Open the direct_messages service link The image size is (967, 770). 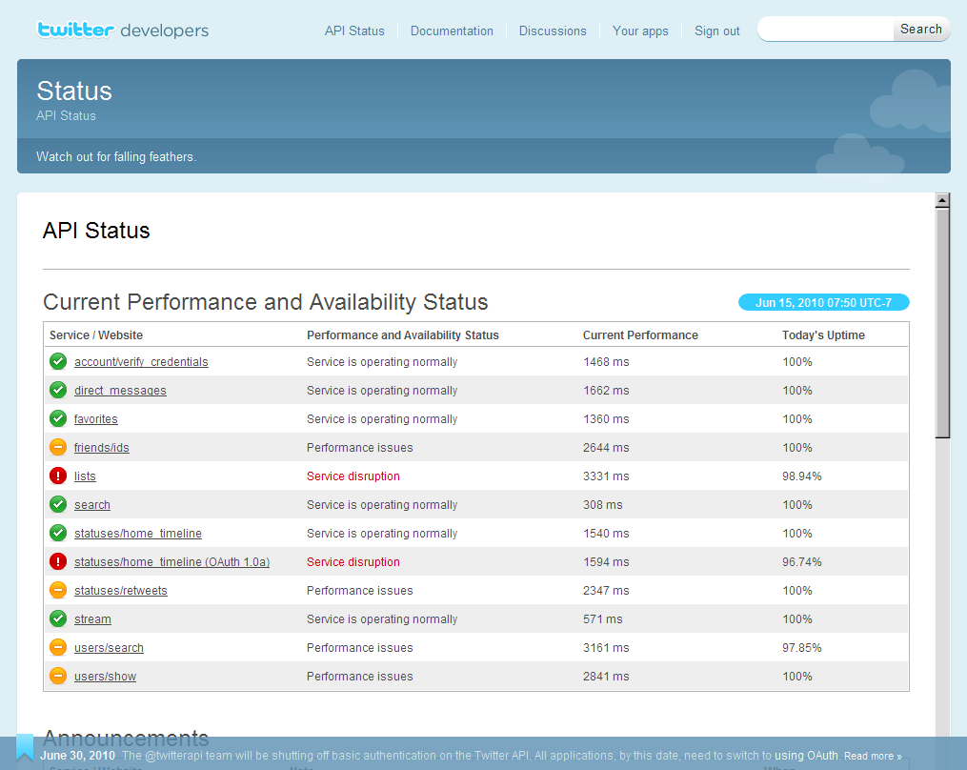pyautogui.click(x=120, y=391)
